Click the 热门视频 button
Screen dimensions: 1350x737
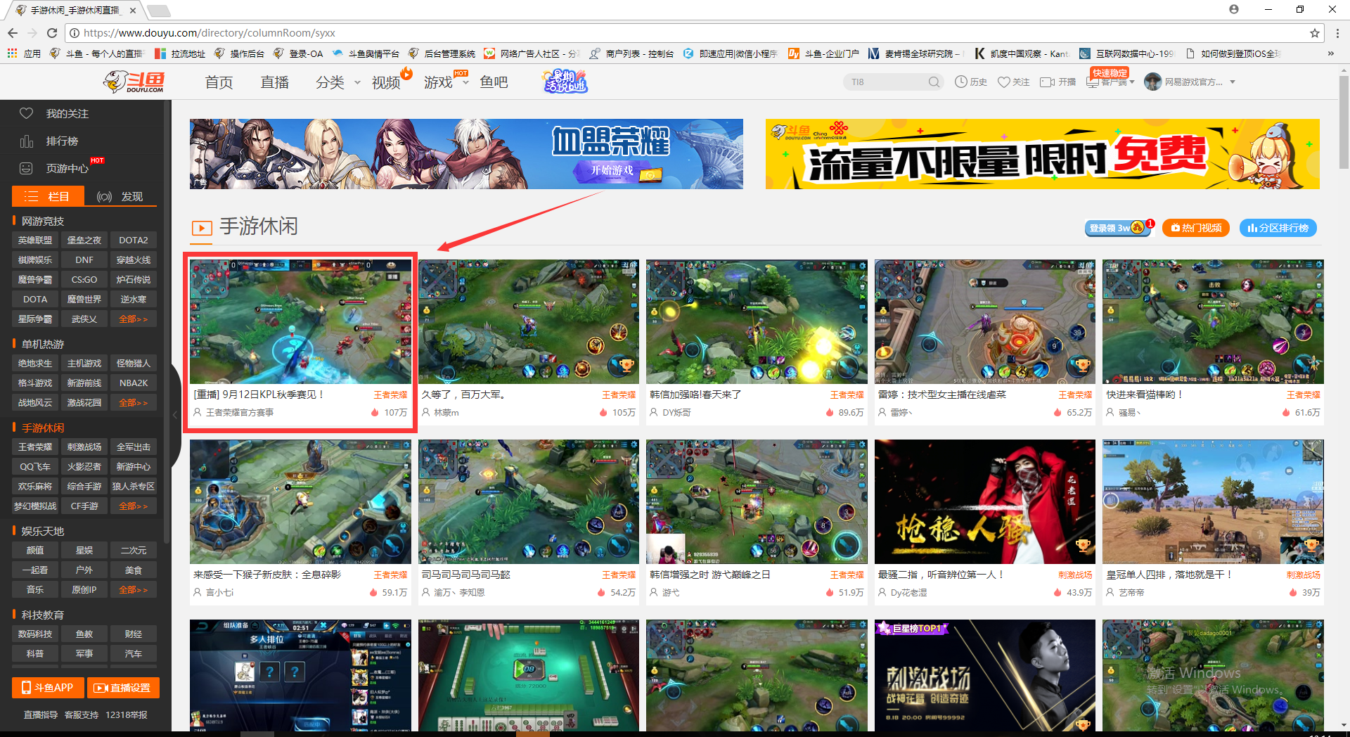[1195, 228]
